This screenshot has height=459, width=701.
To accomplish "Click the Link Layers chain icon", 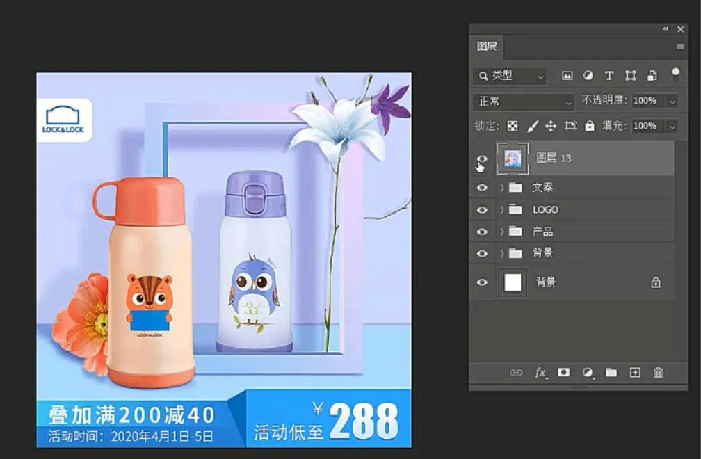I will (x=516, y=372).
